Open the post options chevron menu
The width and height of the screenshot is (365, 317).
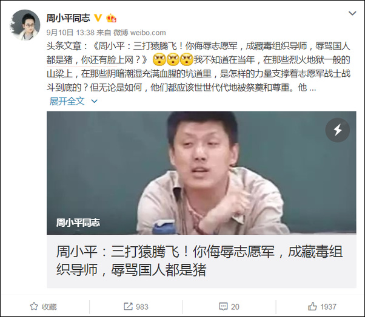352,13
